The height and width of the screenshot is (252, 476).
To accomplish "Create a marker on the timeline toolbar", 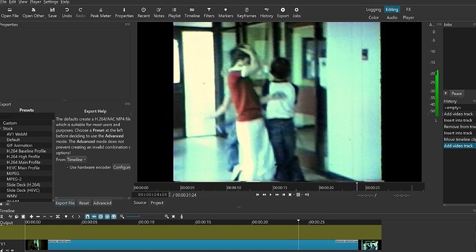I will click(x=66, y=217).
